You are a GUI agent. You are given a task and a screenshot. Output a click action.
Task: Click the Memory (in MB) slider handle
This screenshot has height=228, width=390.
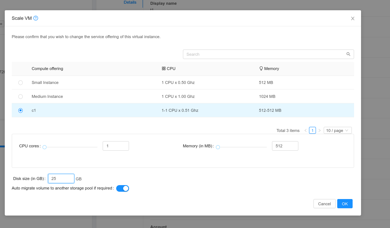(218, 147)
